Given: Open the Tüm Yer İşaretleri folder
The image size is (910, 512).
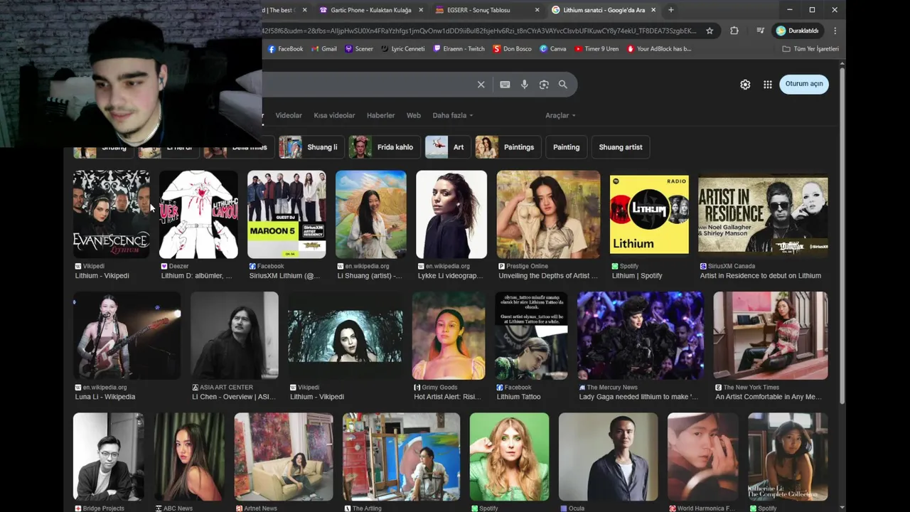Looking at the screenshot, I should point(810,49).
